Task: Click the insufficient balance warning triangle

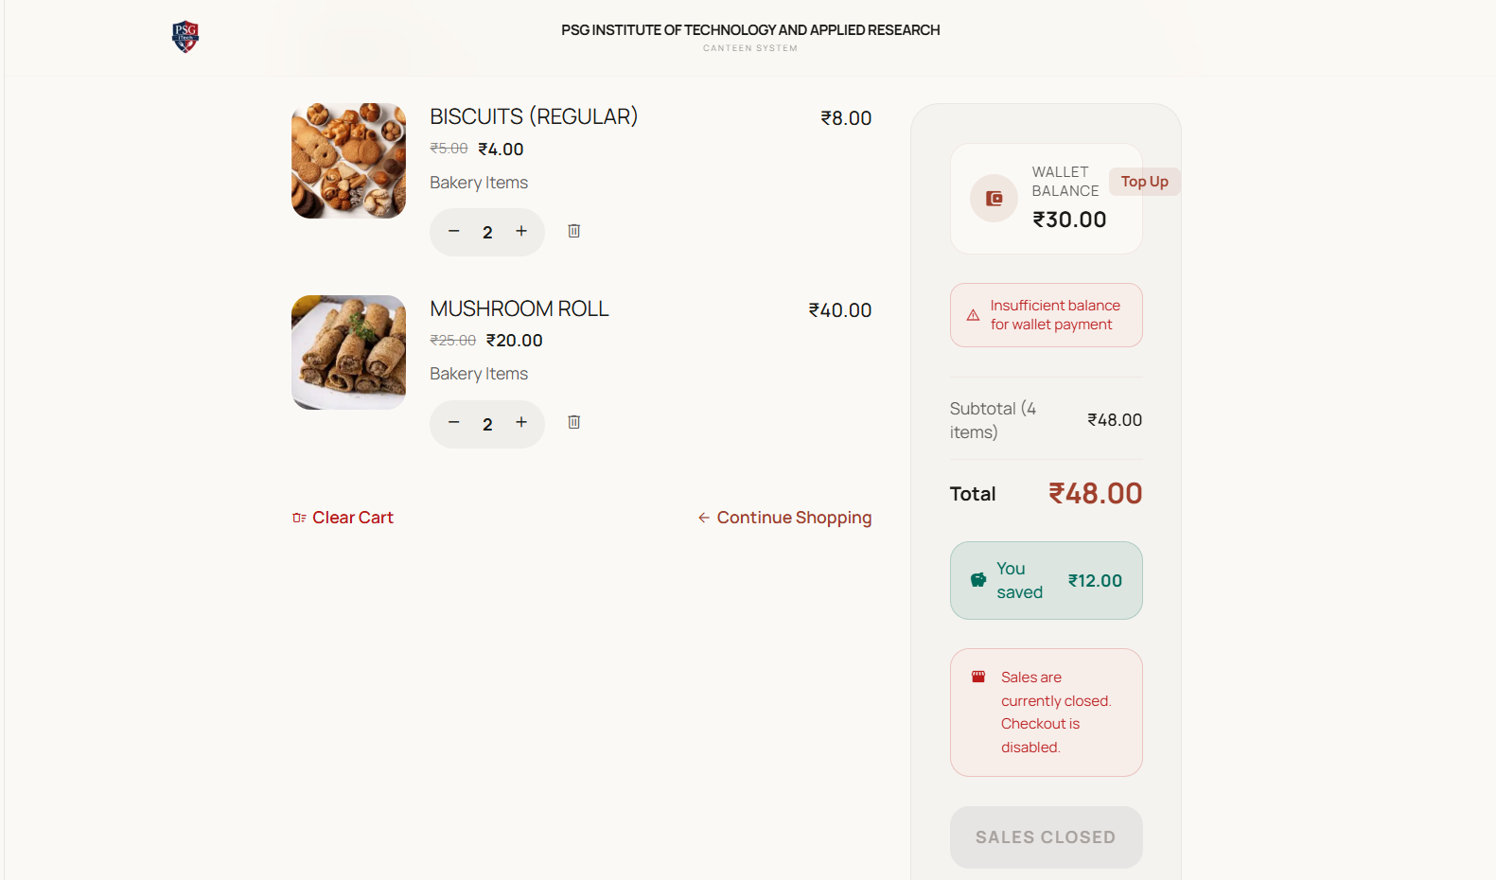Action: [x=973, y=315]
